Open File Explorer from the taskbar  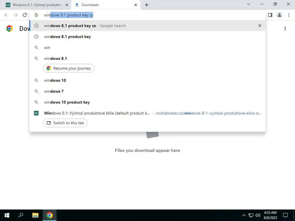[x=35, y=215]
